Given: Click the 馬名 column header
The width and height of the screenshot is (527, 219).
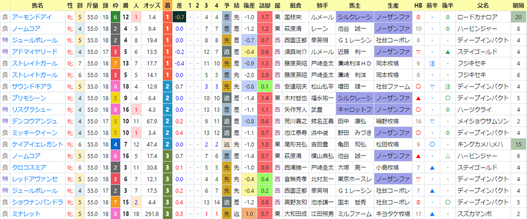Looking at the screenshot, I should click(x=37, y=5).
